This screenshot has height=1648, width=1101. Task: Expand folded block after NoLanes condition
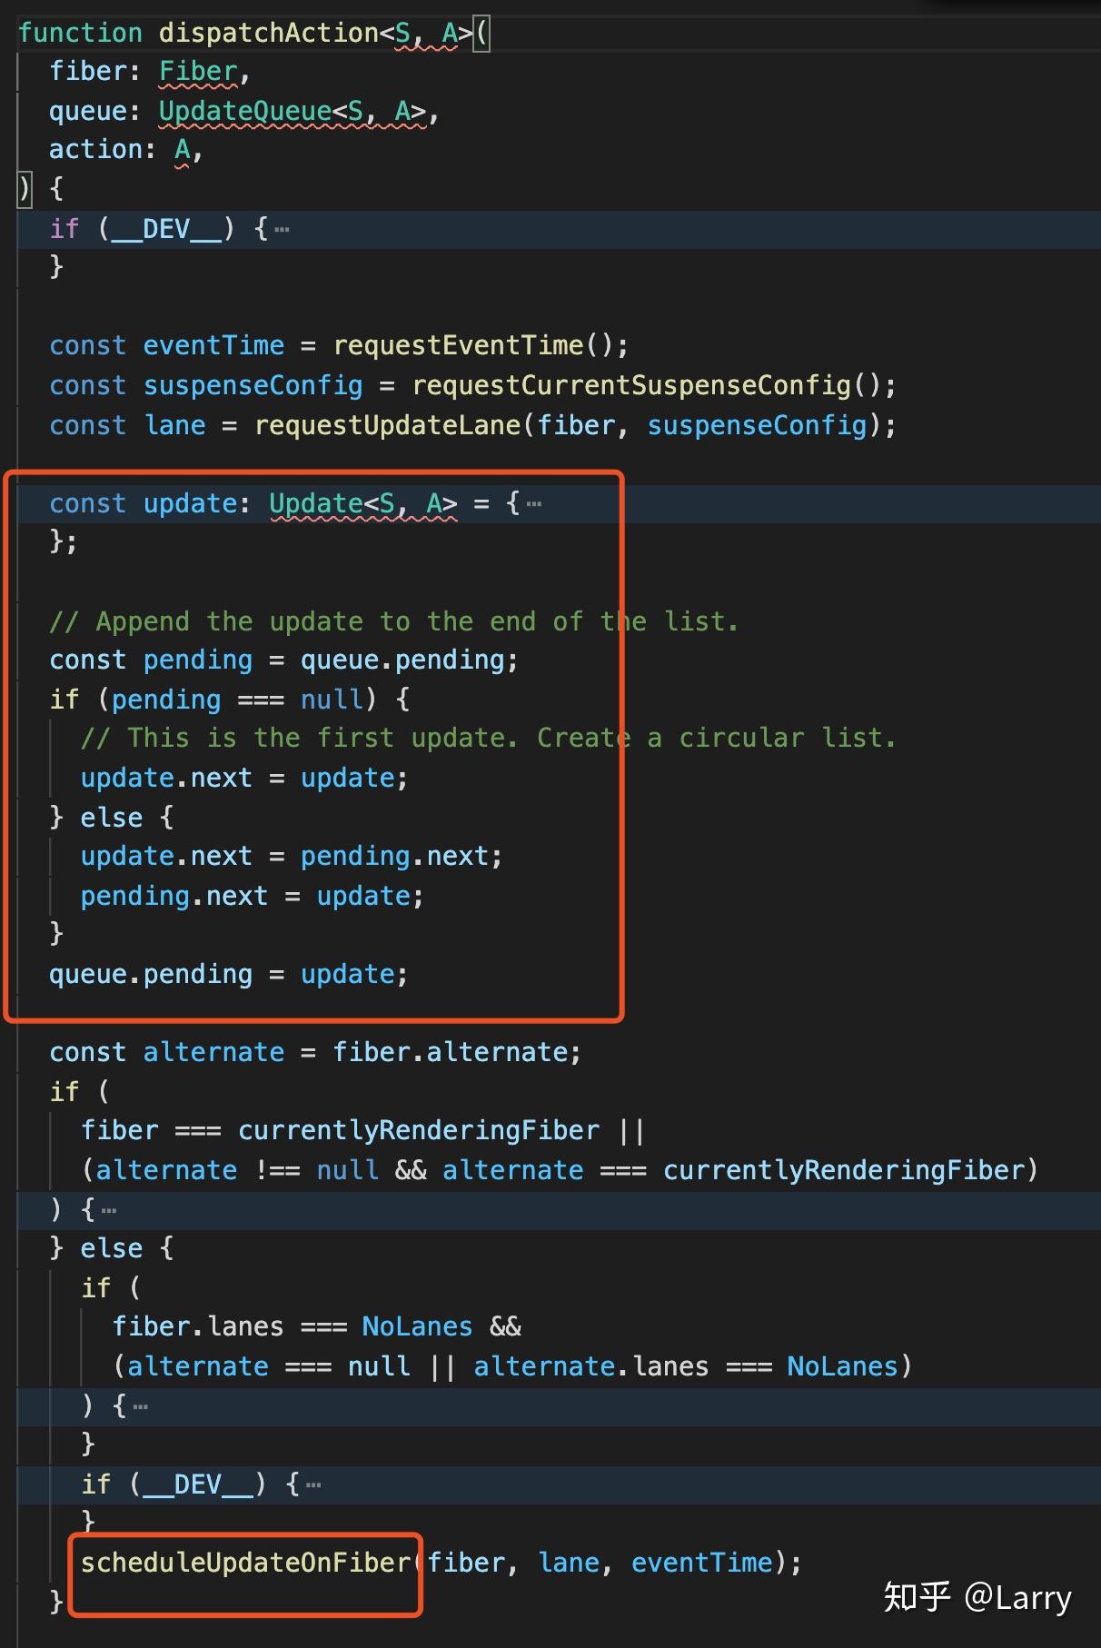click(x=140, y=1407)
